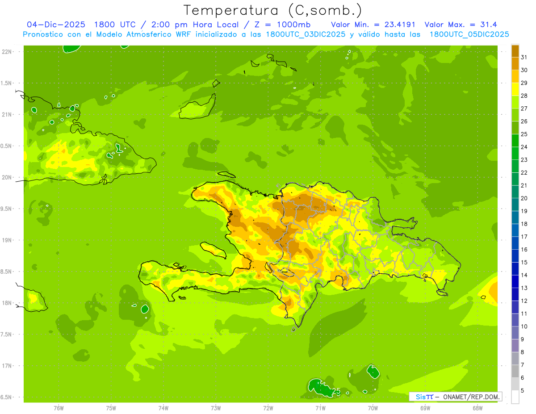Click the "1.5N" latitude axis label
The width and height of the screenshot is (536, 414).
coord(6,83)
